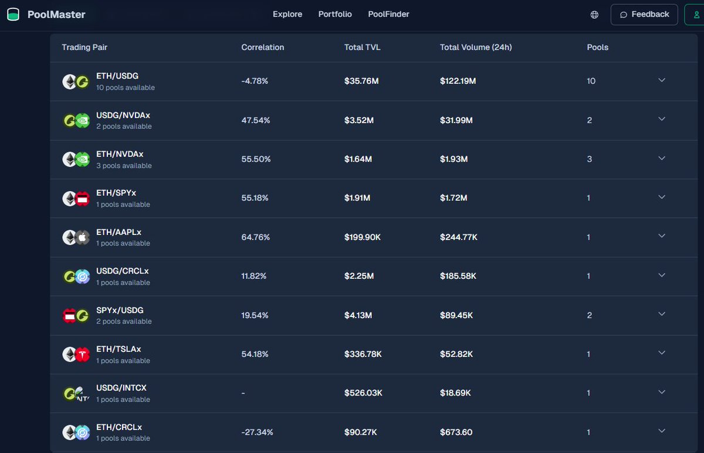Select the USDG/NVDAx pair name
Viewport: 704px width, 453px height.
click(x=123, y=115)
